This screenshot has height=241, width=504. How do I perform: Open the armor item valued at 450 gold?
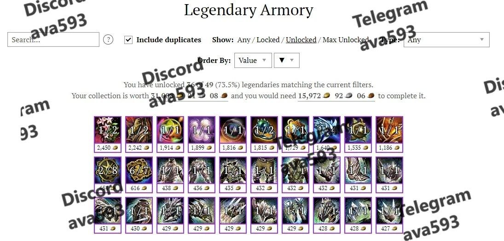(139, 215)
